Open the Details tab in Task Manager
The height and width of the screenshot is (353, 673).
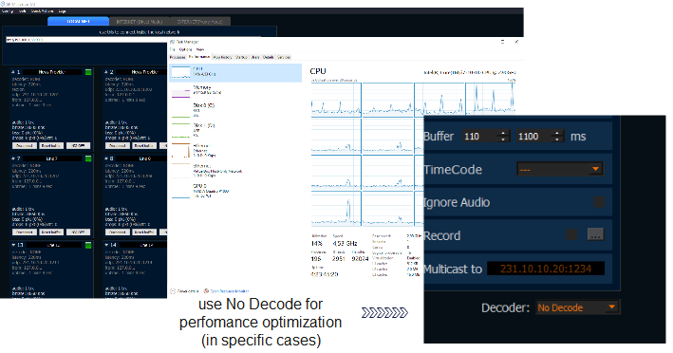pos(269,57)
